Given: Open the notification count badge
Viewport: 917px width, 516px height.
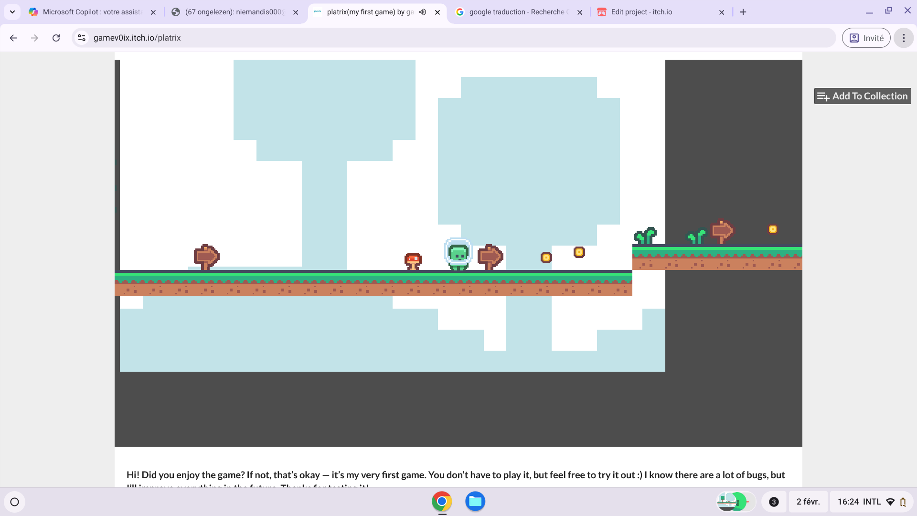Looking at the screenshot, I should (774, 502).
